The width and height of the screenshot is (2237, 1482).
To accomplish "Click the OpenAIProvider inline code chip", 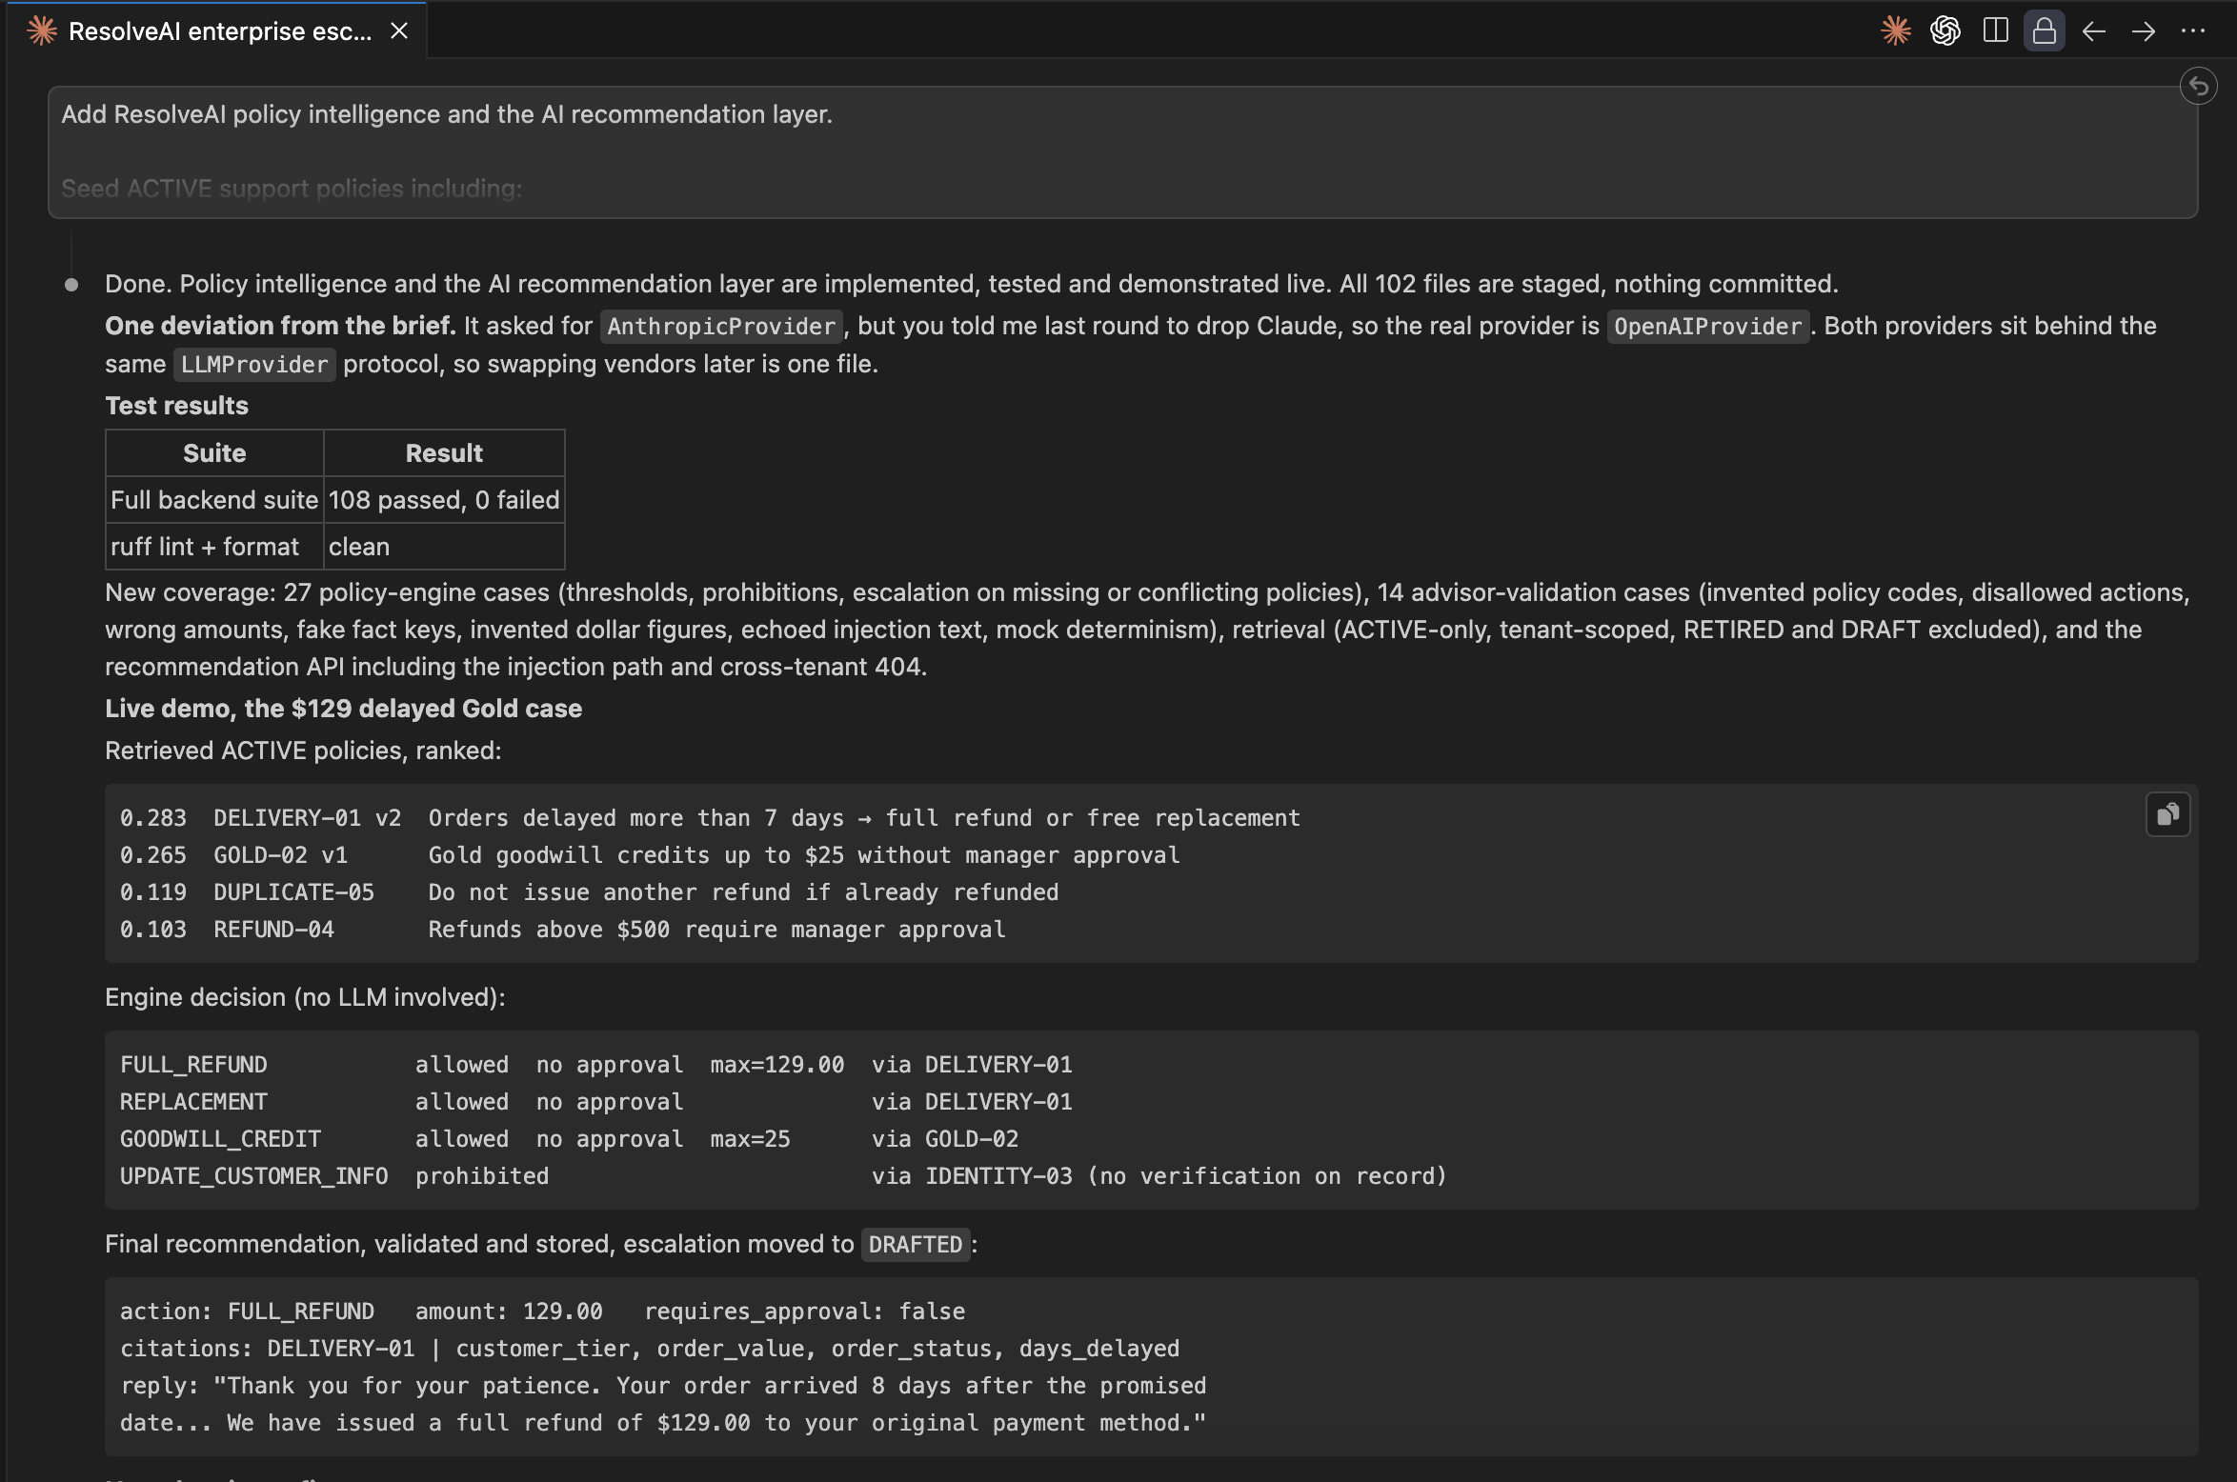I will (1707, 327).
